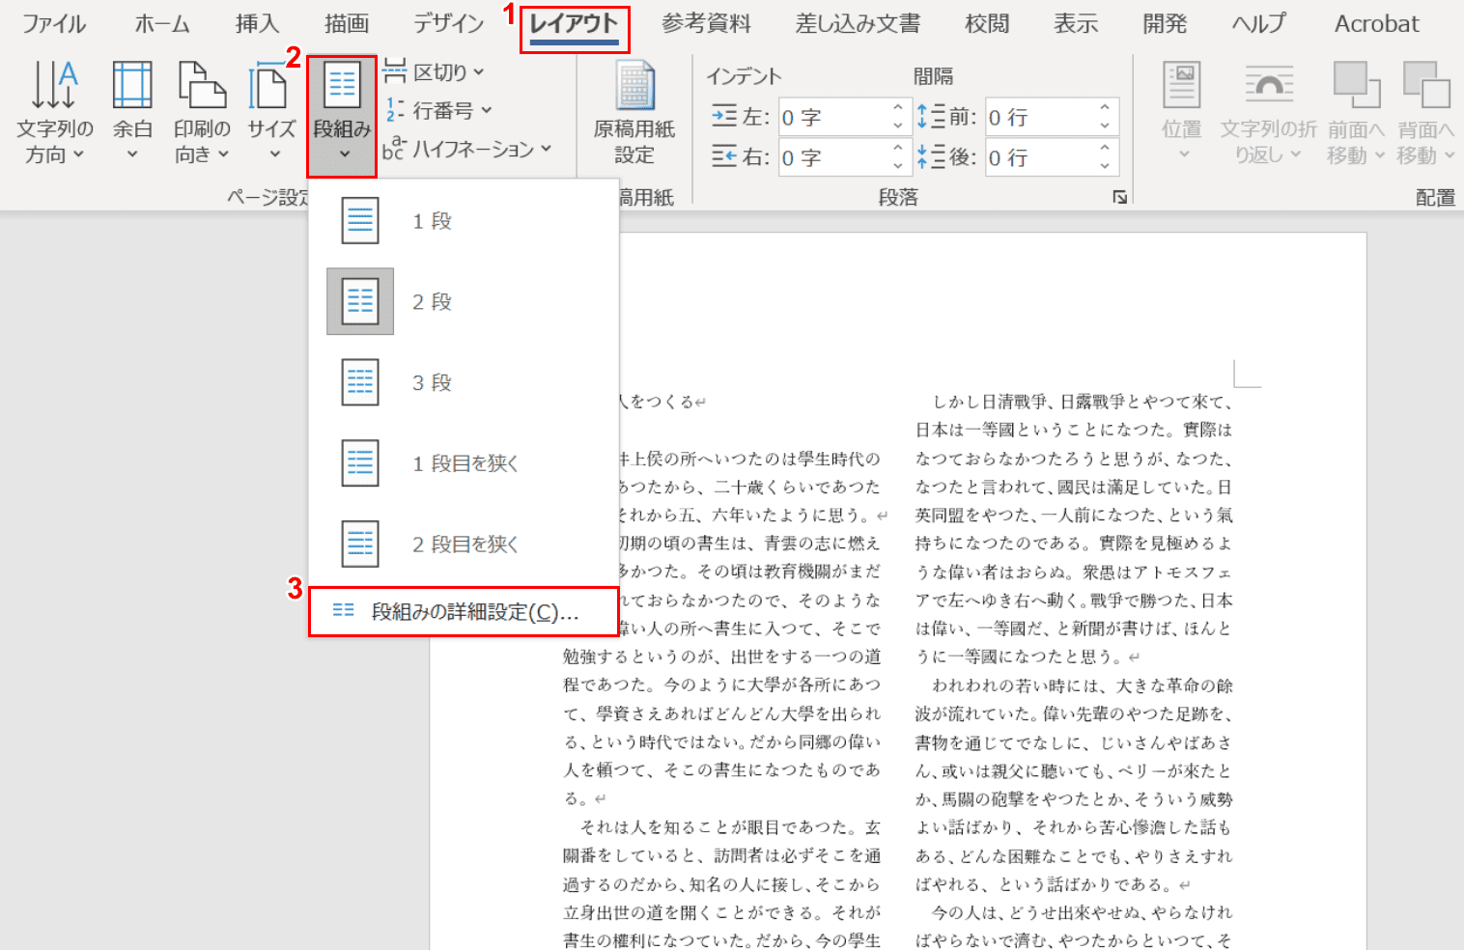Open the 区切り breaks dropdown

tap(434, 71)
